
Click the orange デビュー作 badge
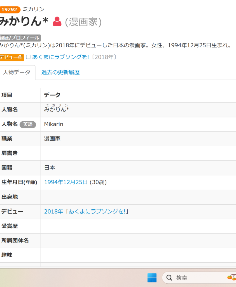12,57
